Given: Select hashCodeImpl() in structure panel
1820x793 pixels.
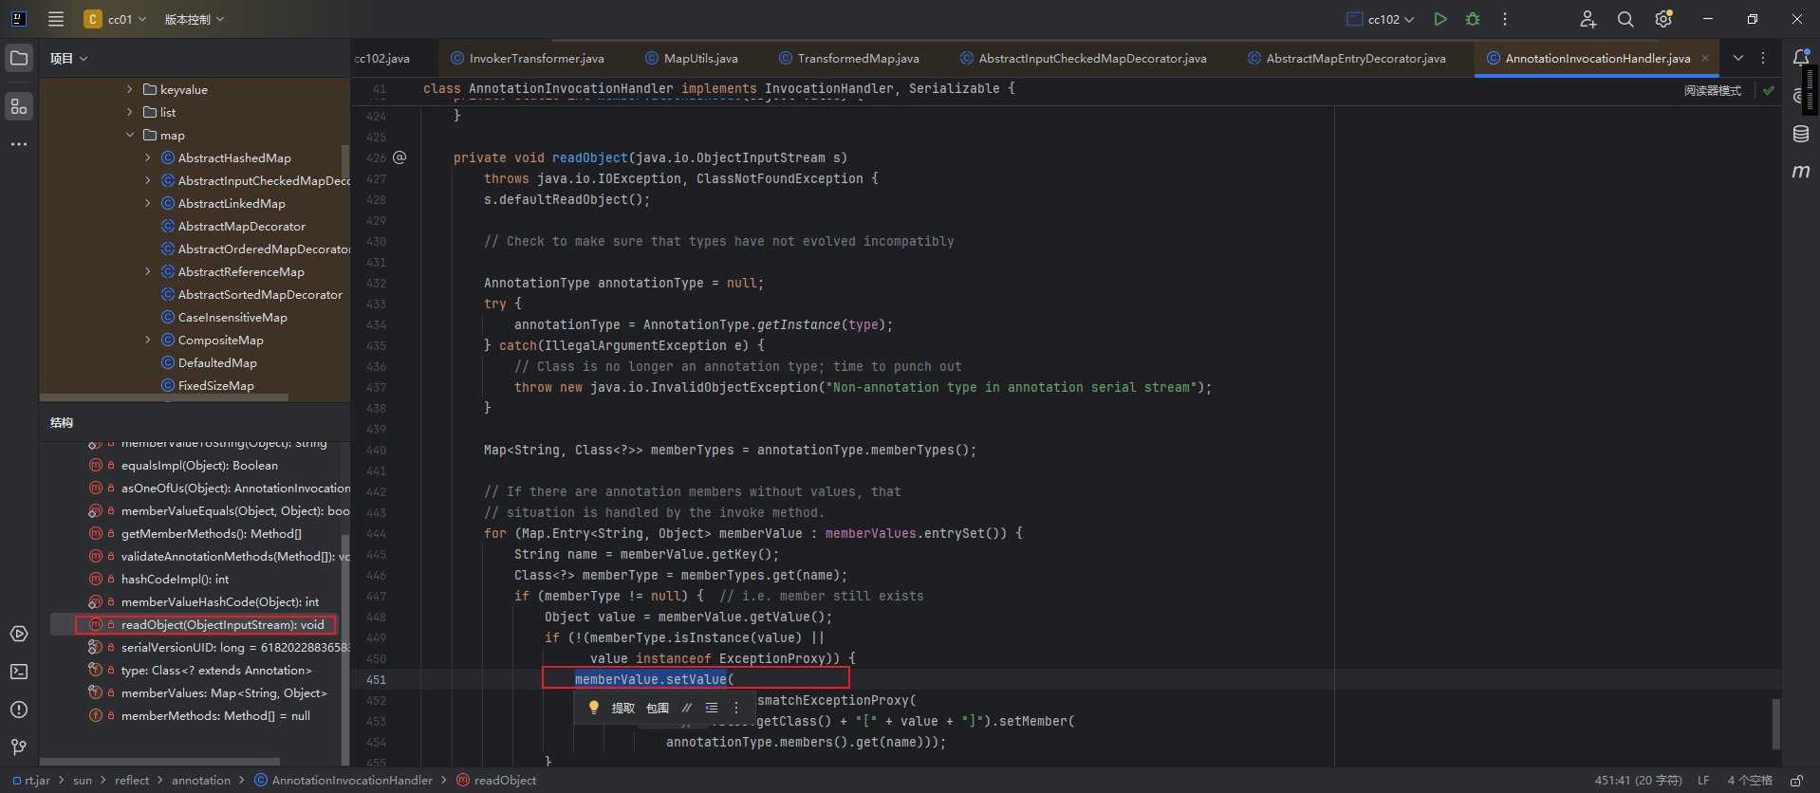Looking at the screenshot, I should pyautogui.click(x=175, y=579).
